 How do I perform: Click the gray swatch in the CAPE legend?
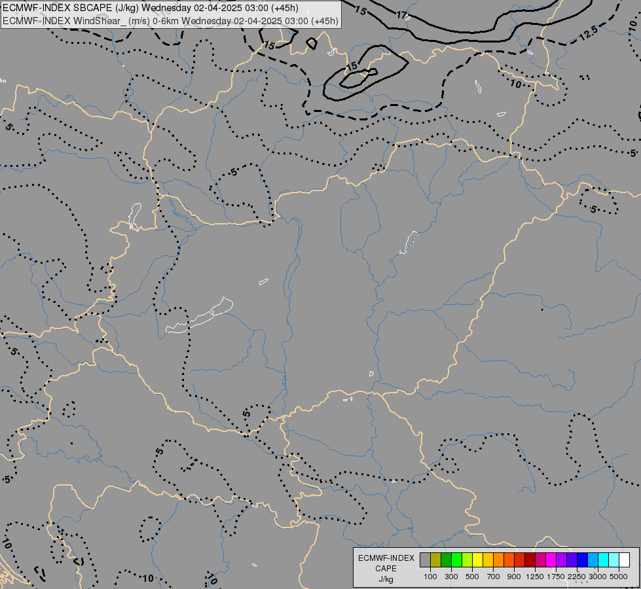pyautogui.click(x=425, y=560)
